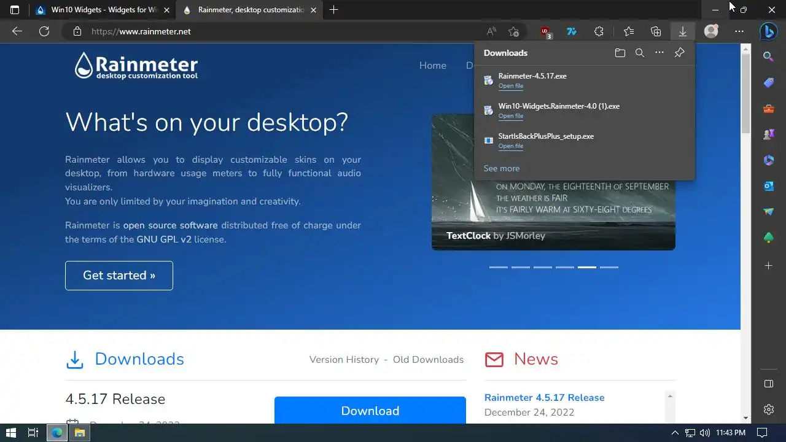786x442 pixels.
Task: Add a site to the sidebar
Action: (768, 265)
